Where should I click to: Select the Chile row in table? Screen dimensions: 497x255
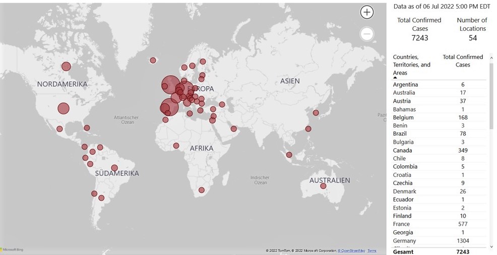439,158
